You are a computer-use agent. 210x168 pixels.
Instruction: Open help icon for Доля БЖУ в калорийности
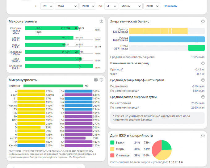[203, 136]
